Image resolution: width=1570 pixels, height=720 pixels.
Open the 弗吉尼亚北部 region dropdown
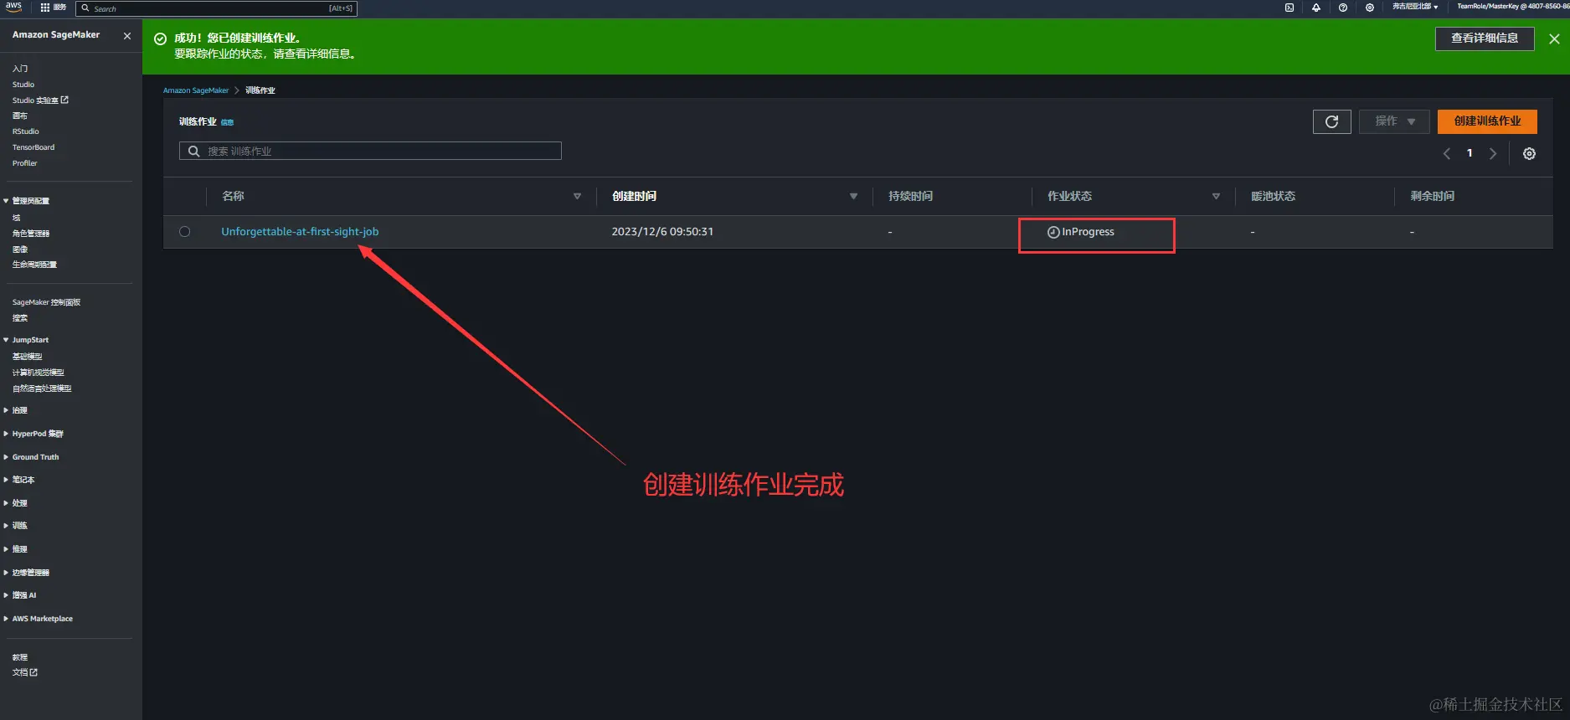(x=1415, y=7)
